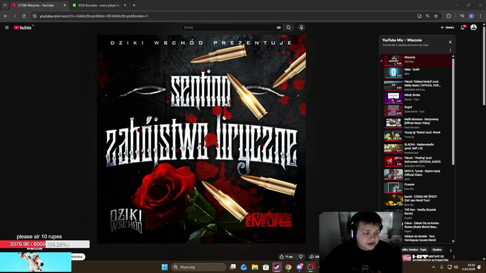Click the install app icon in address bar
The image size is (486, 273).
pyautogui.click(x=420, y=16)
